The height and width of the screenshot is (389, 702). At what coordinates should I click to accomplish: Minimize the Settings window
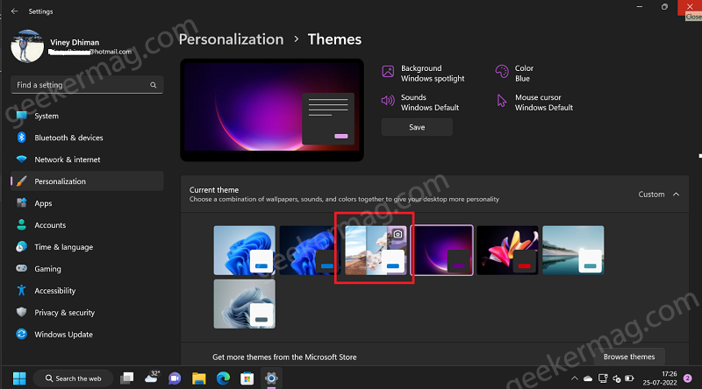click(640, 7)
